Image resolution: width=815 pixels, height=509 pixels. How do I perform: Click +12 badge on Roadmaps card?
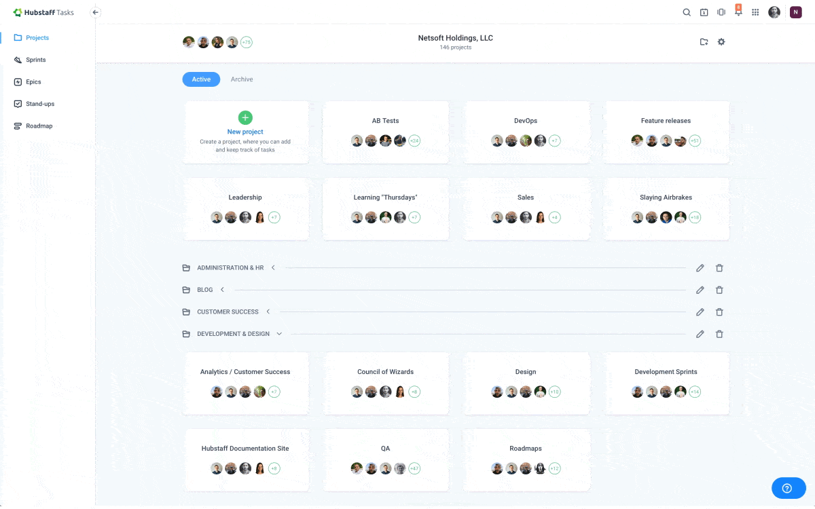coord(555,469)
